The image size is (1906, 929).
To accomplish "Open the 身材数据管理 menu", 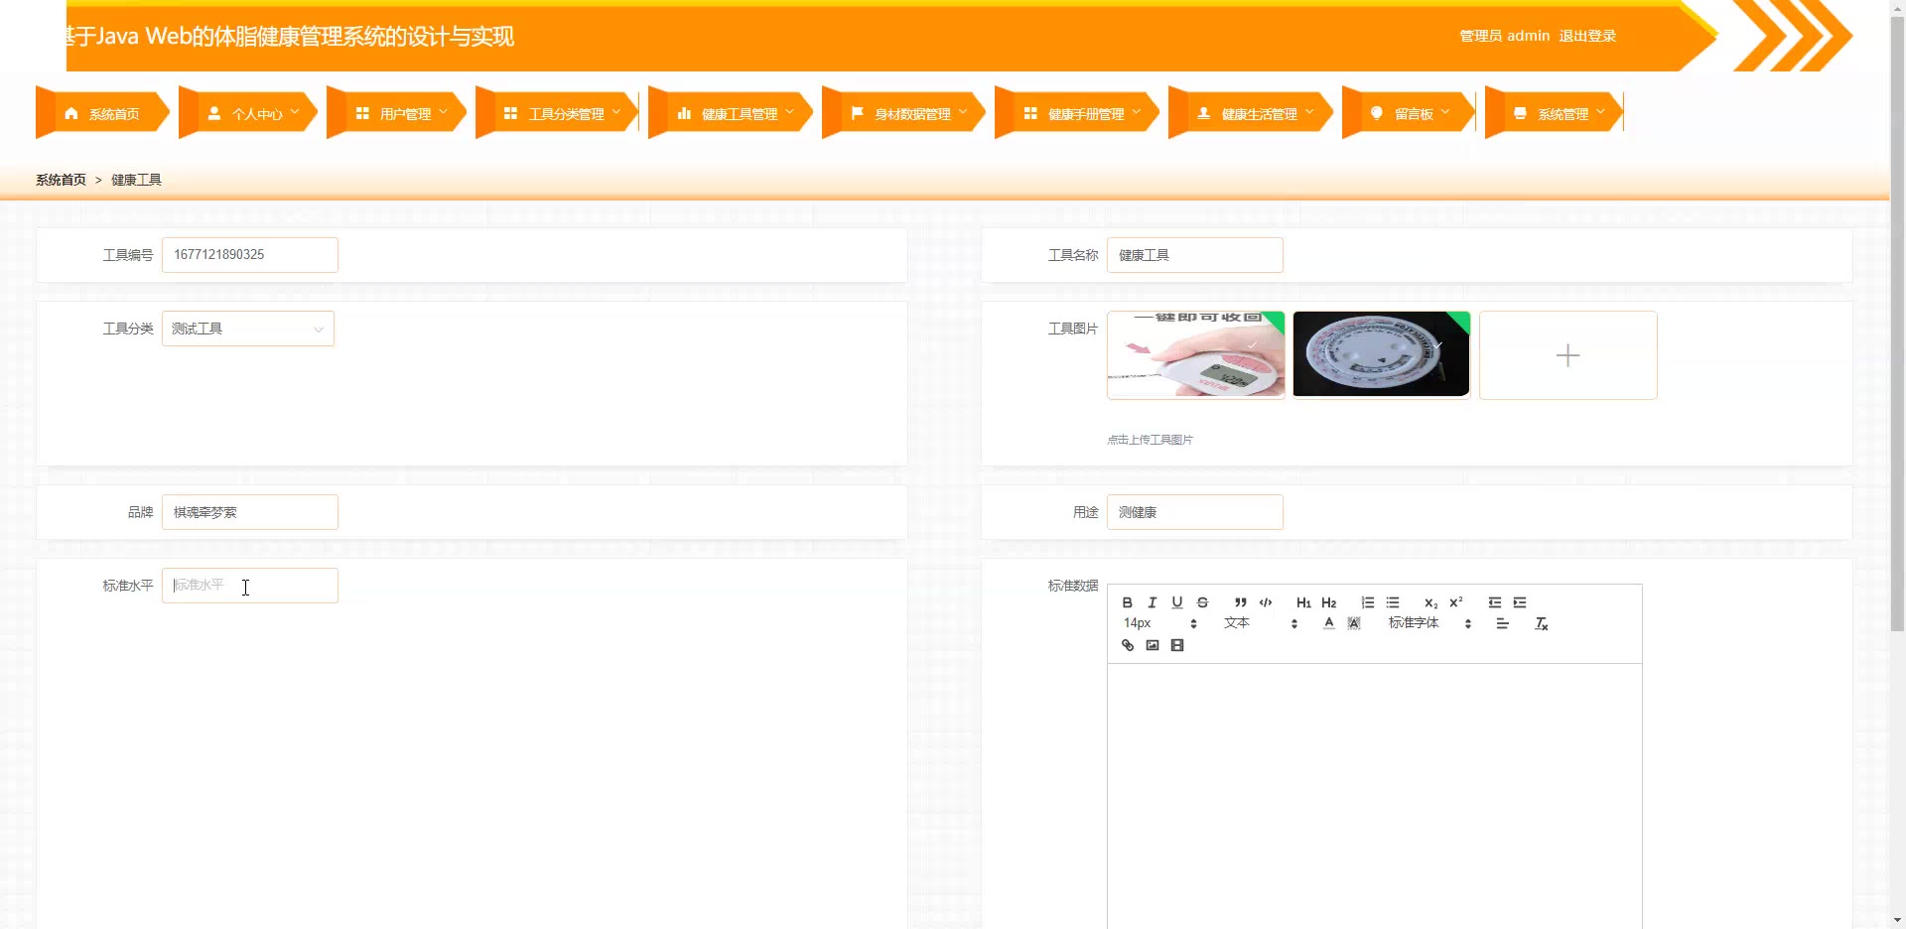I will 904,114.
